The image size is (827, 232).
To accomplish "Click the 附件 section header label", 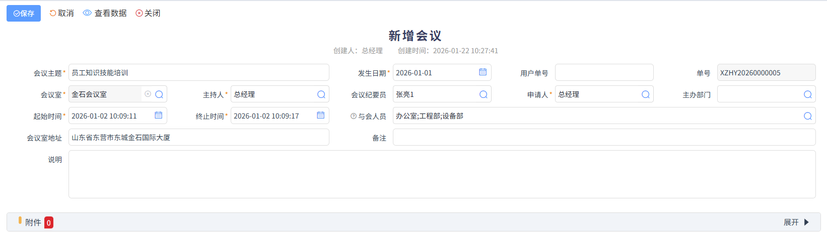I will 33,222.
